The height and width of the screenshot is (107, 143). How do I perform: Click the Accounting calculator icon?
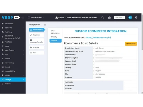pos(3,63)
